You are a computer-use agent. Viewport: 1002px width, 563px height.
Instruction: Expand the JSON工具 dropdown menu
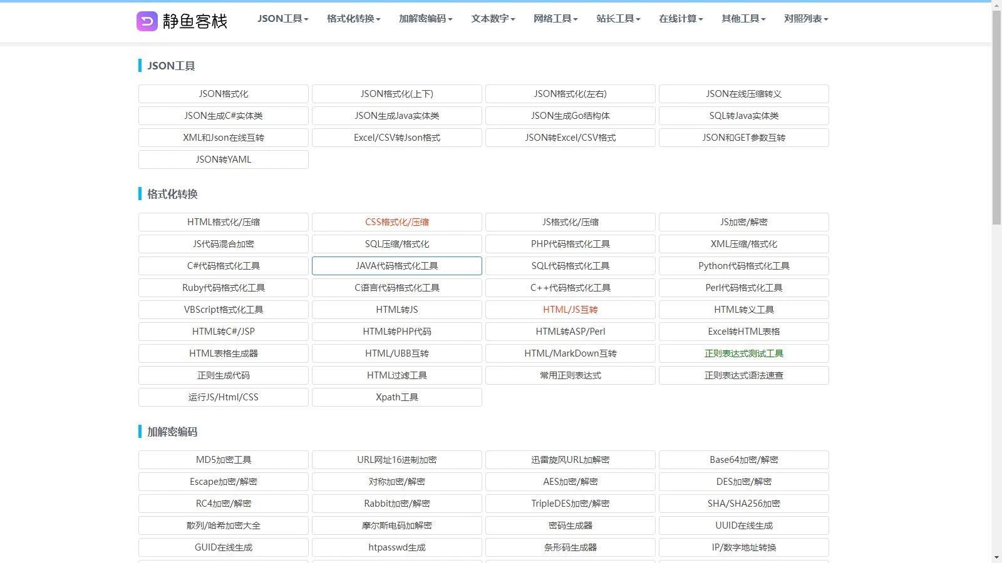click(282, 19)
